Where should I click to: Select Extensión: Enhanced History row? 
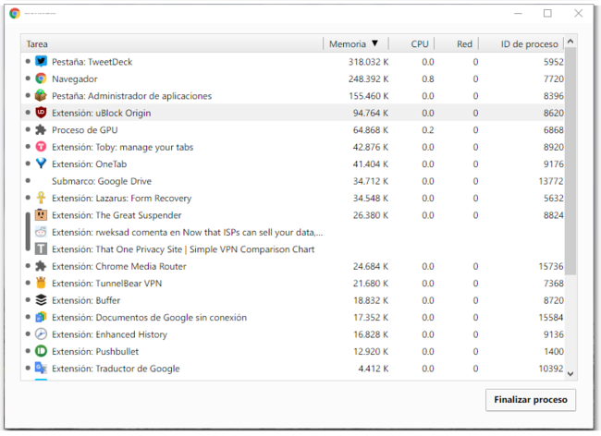click(x=293, y=334)
